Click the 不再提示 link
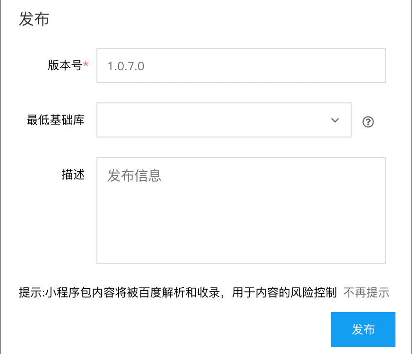This screenshot has width=412, height=354. [x=366, y=293]
